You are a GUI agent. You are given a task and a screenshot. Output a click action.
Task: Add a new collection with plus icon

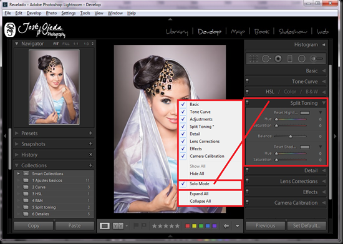(x=91, y=165)
